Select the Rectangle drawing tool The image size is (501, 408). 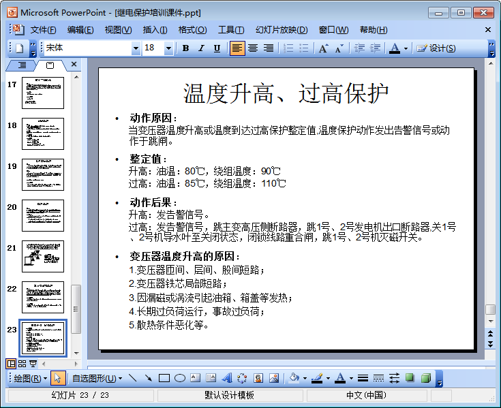[164, 378]
